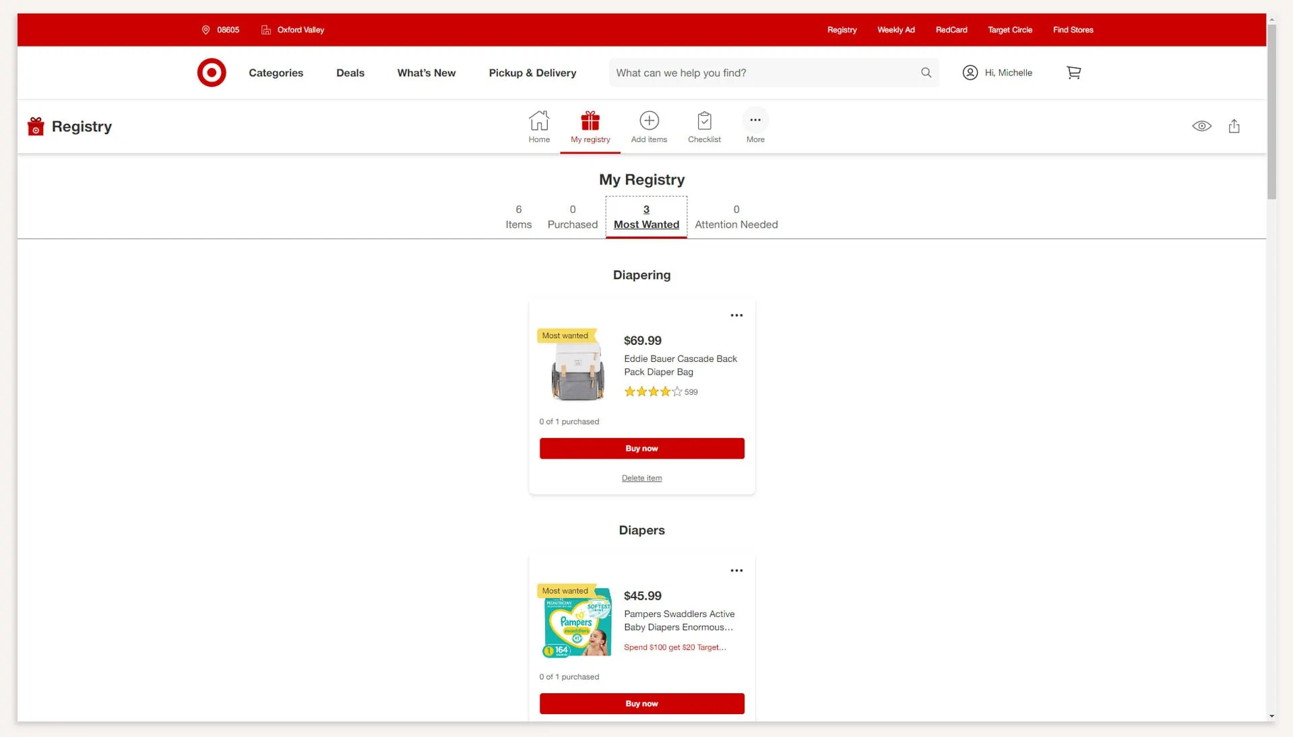The height and width of the screenshot is (737, 1293).
Task: Click the share registry icon
Action: pyautogui.click(x=1234, y=126)
